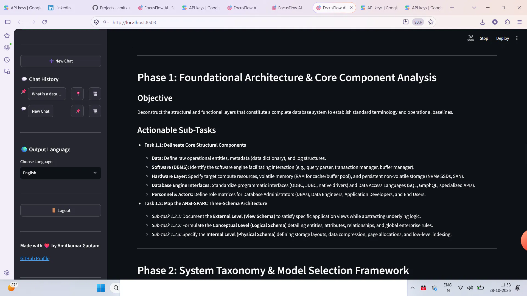Open the browser sidebar history icon
The height and width of the screenshot is (296, 527).
[x=7, y=60]
